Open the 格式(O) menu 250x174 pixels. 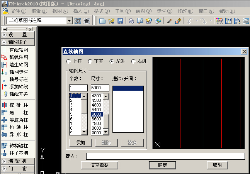pos(102,11)
